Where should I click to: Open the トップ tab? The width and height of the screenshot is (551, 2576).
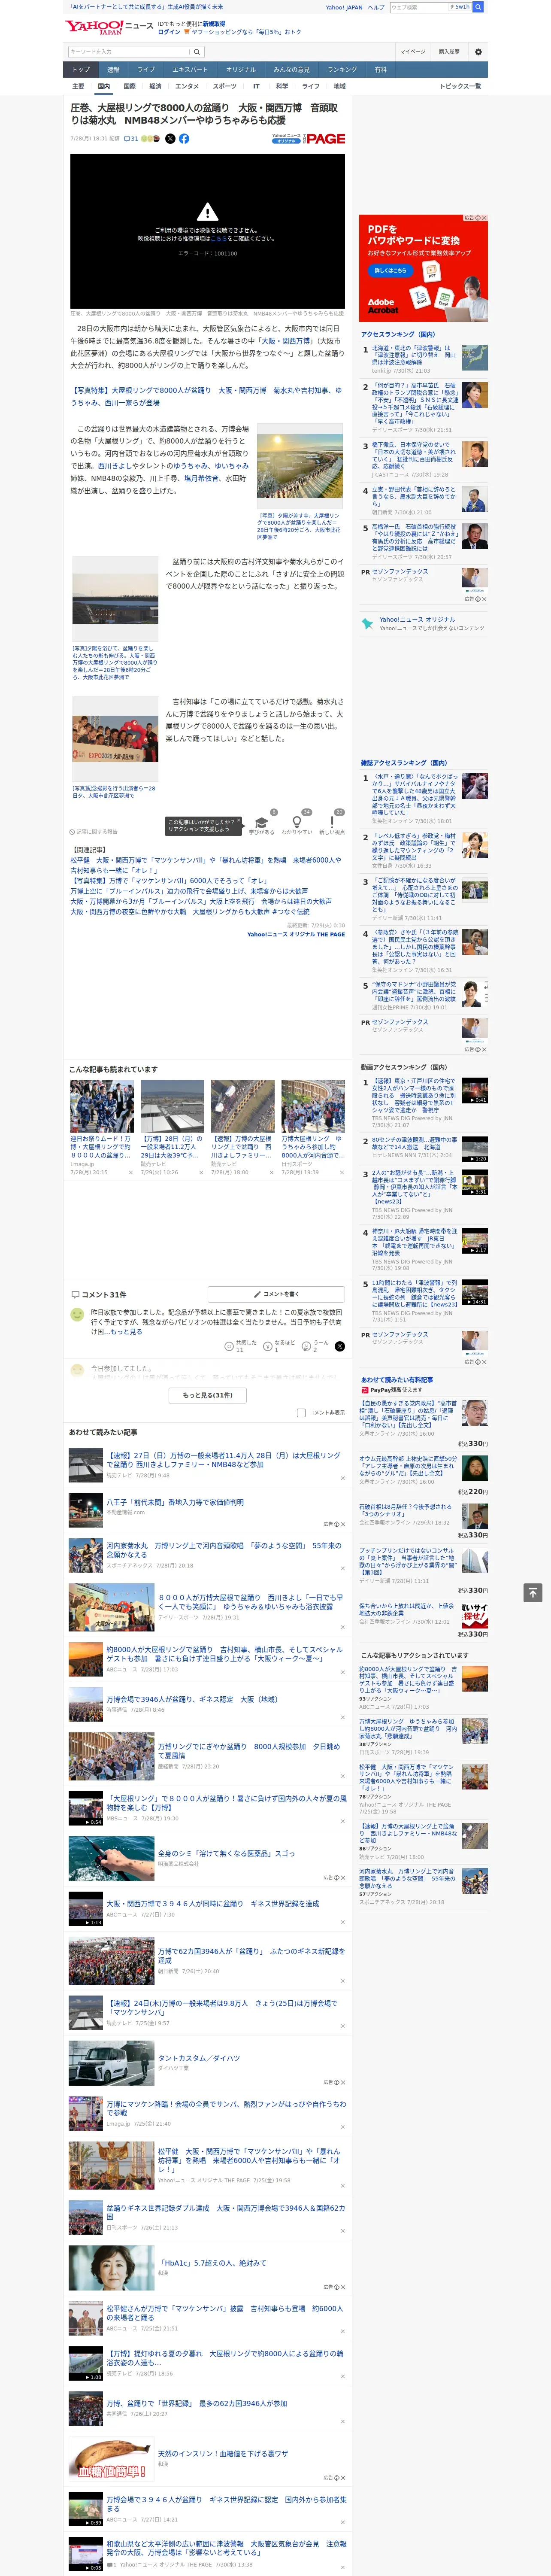(x=81, y=69)
